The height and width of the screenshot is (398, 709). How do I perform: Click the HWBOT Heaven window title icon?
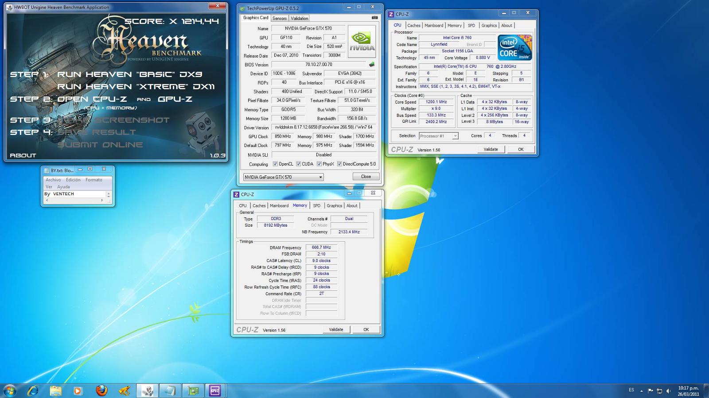[10, 7]
